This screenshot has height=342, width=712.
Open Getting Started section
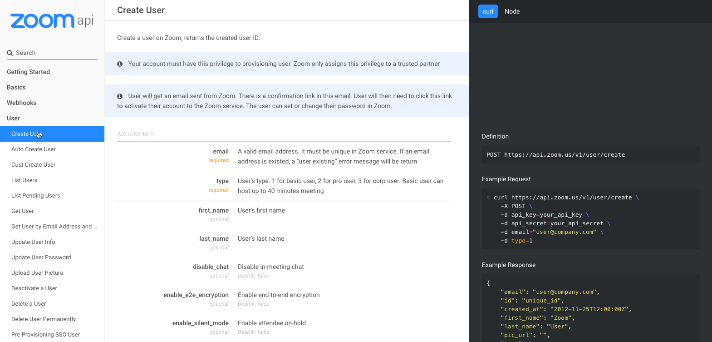[28, 72]
